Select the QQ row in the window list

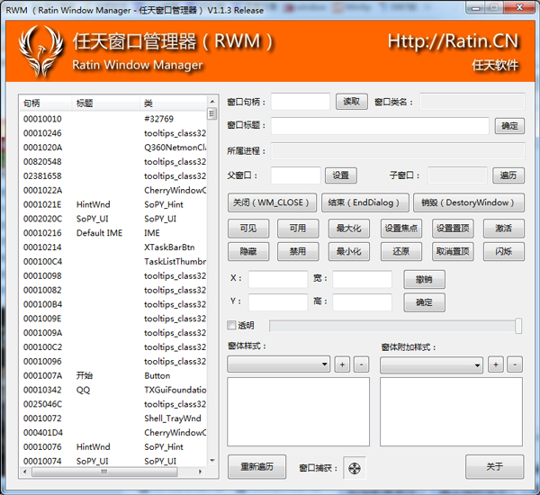click(83, 390)
